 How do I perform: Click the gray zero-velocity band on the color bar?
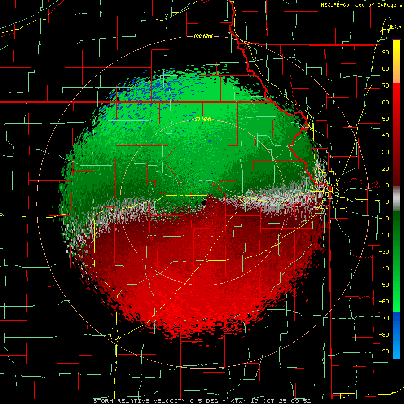coord(396,199)
